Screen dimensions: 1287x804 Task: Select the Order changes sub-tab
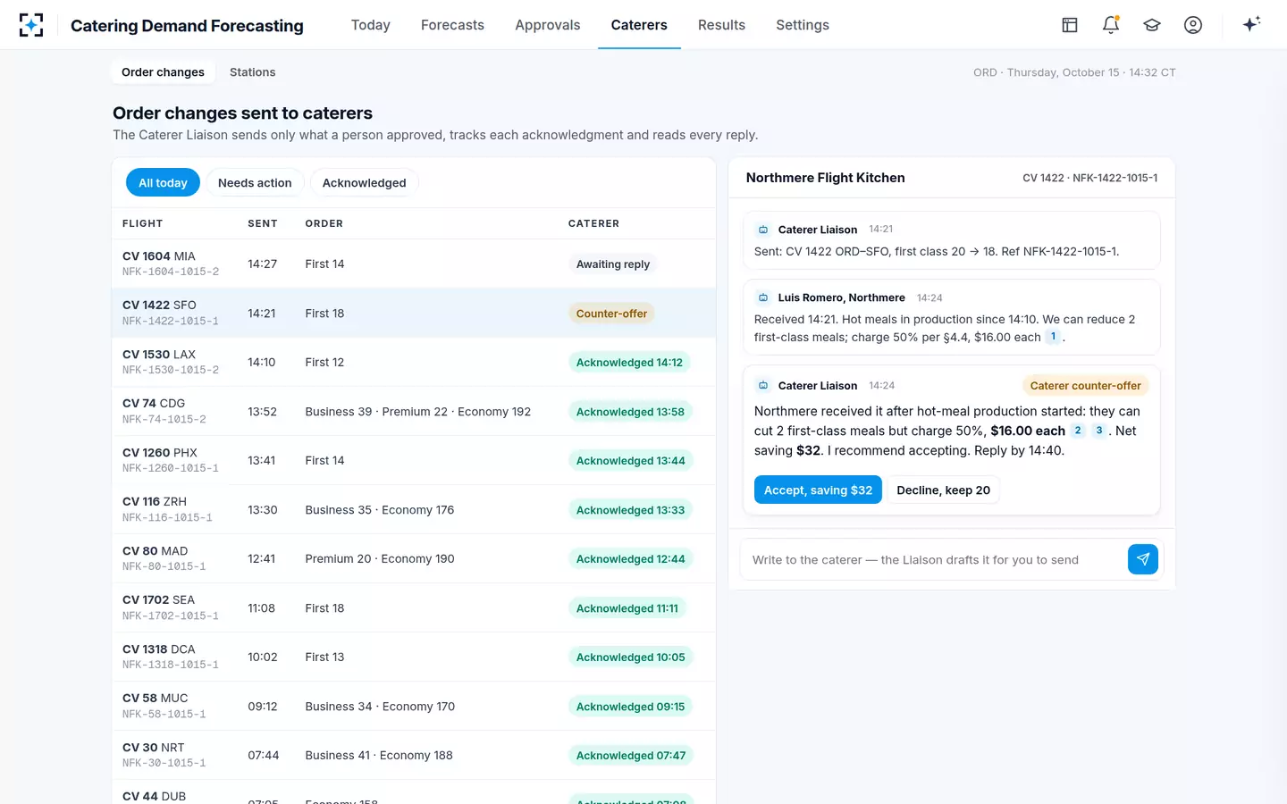pos(163,72)
